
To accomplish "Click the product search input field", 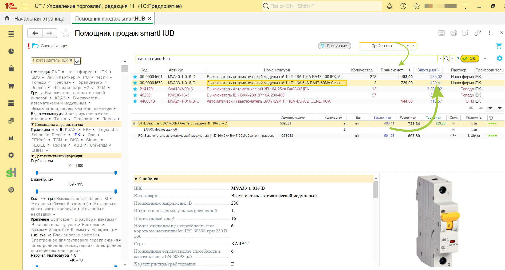I will point(286,59).
